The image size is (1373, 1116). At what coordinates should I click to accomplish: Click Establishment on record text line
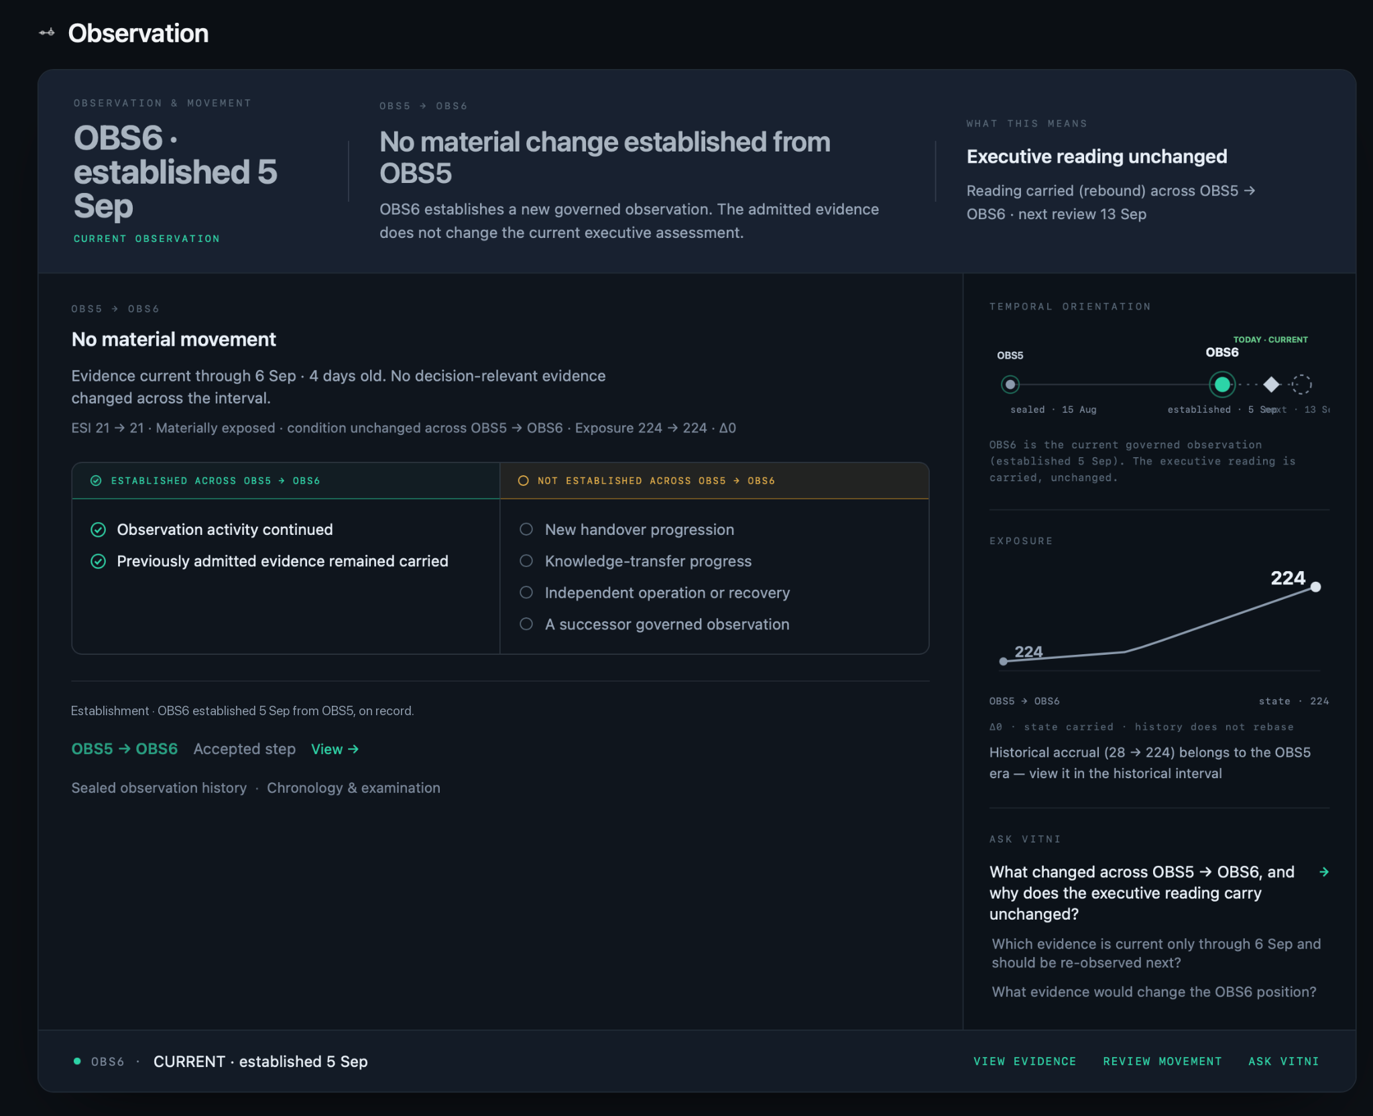(243, 711)
